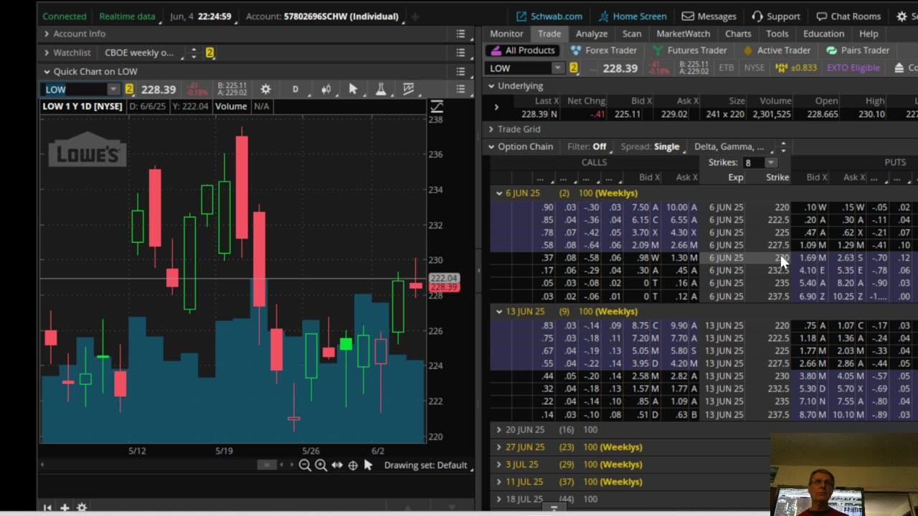Open Support headset item

(x=776, y=16)
